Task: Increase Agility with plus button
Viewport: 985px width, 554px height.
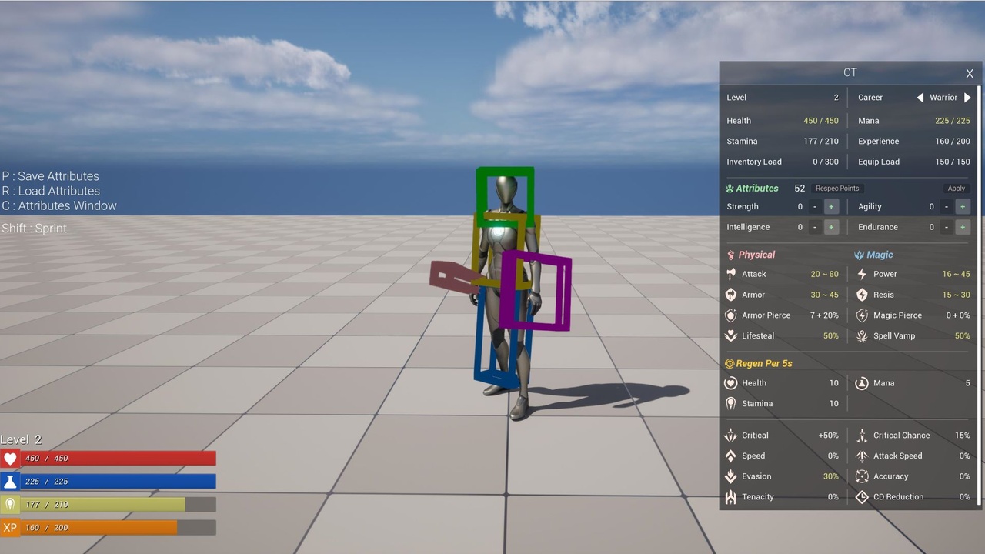Action: click(962, 207)
